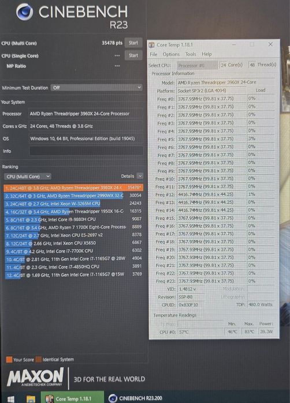Minimize the Core Temp window
Screen dimensions: 290x403
tap(233, 44)
